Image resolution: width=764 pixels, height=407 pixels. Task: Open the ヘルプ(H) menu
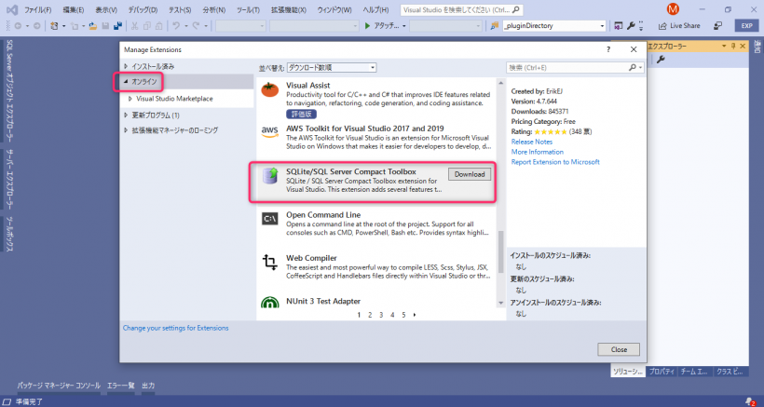point(375,9)
